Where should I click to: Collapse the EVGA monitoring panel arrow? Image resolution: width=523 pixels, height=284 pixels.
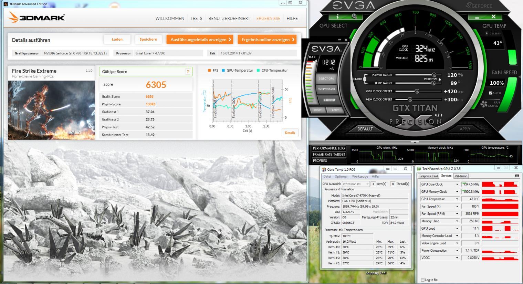[415, 142]
